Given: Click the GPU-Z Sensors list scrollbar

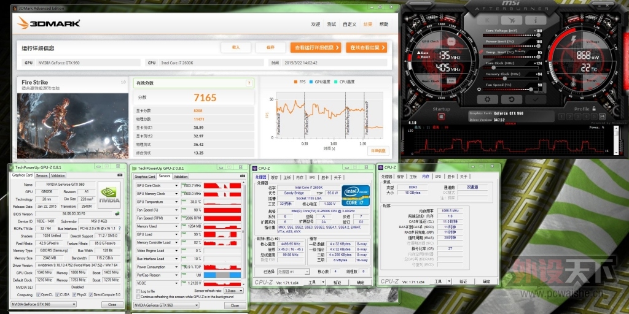Looking at the screenshot, I should [x=244, y=234].
